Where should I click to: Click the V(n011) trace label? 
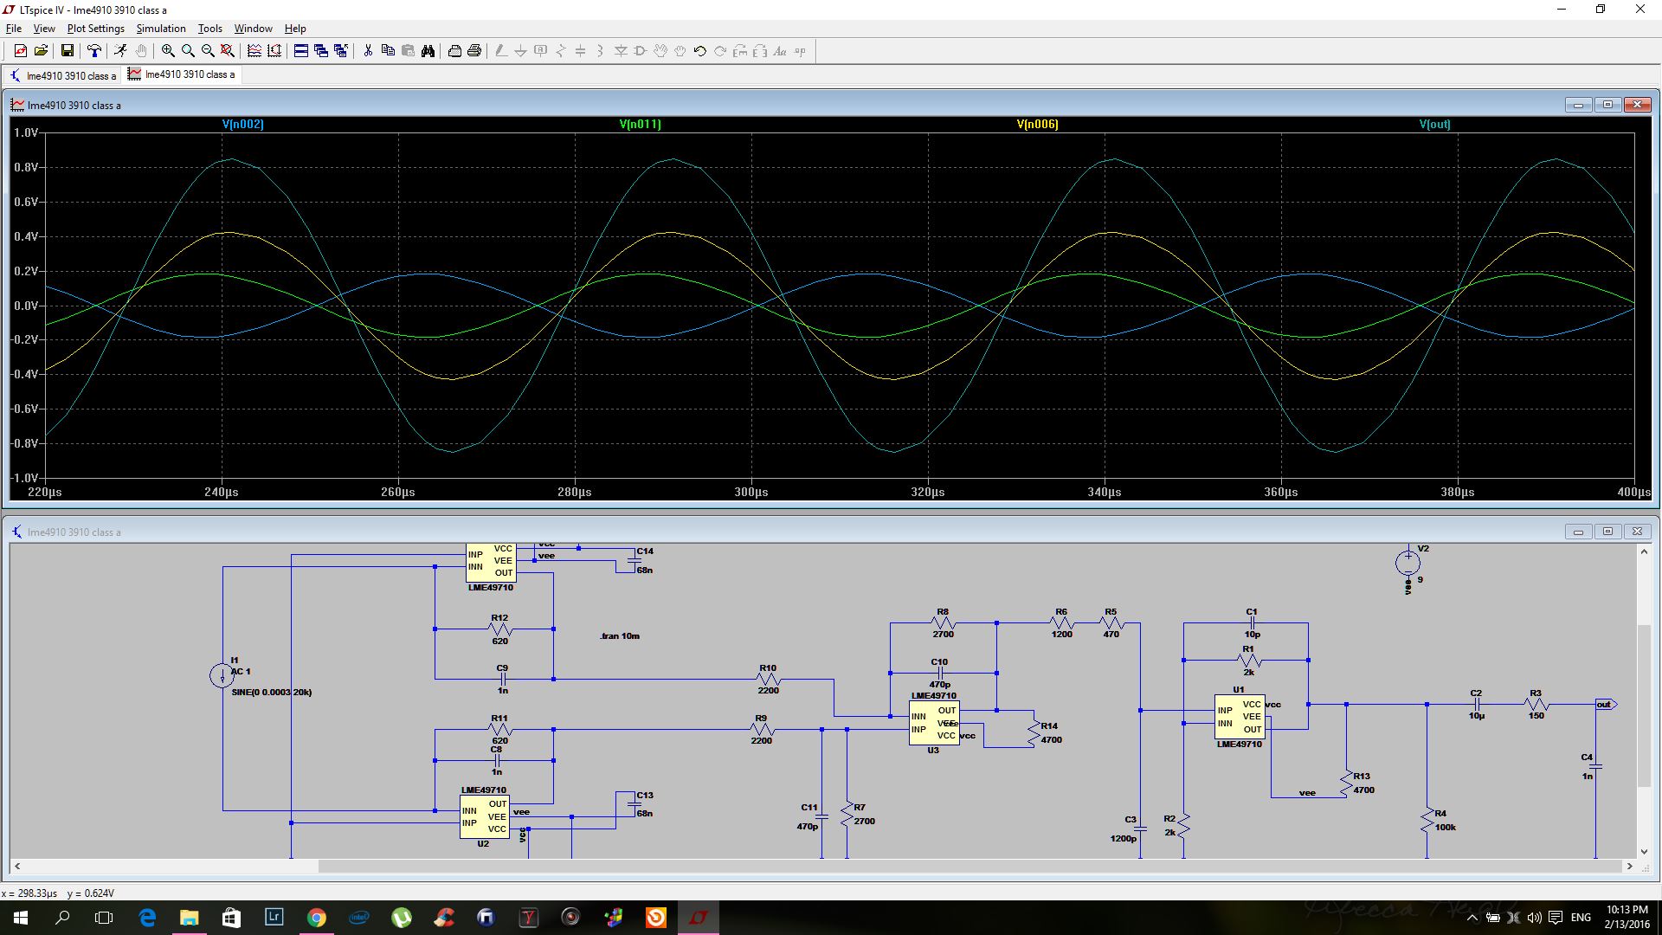pos(640,125)
